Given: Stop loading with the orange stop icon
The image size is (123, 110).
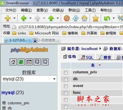Looking at the screenshot, I should [67, 18].
